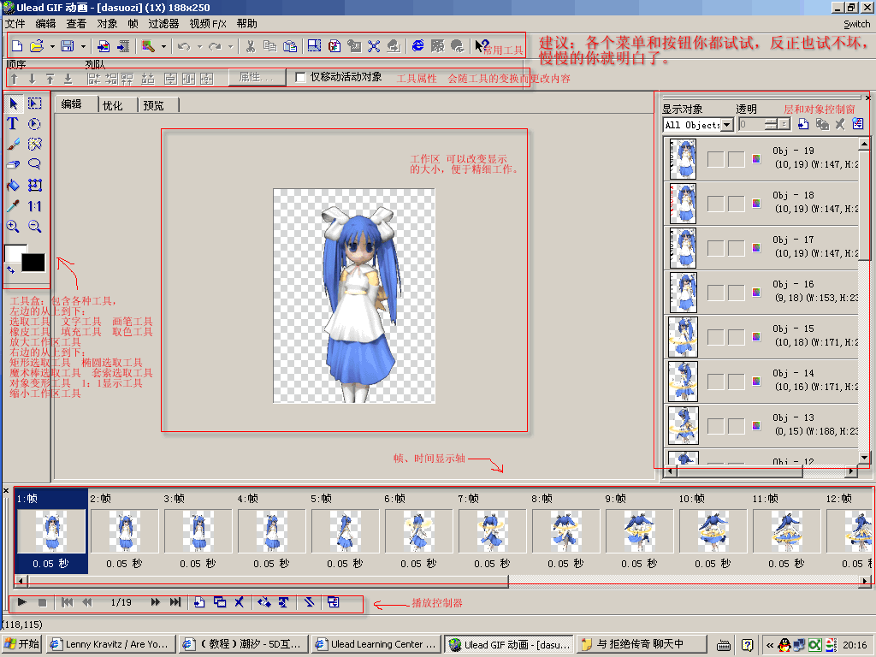Select the Transform object tool
Viewport: 876px width, 657px height.
click(34, 185)
